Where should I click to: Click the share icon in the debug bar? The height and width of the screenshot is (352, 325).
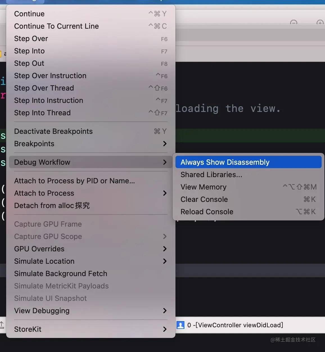pos(2,325)
